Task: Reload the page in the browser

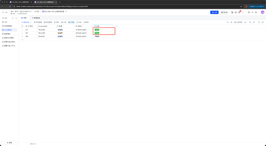Action: pyautogui.click(x=10, y=7)
